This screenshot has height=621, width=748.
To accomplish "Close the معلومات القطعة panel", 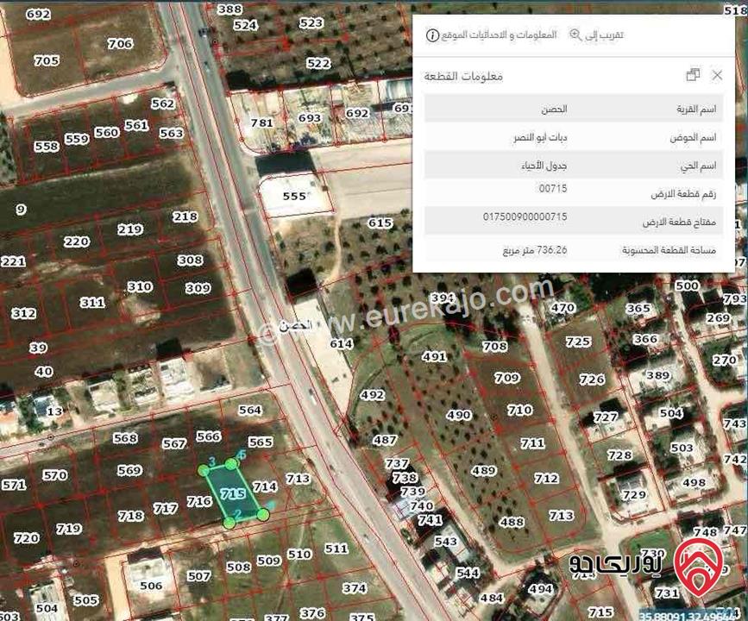I will tap(717, 75).
